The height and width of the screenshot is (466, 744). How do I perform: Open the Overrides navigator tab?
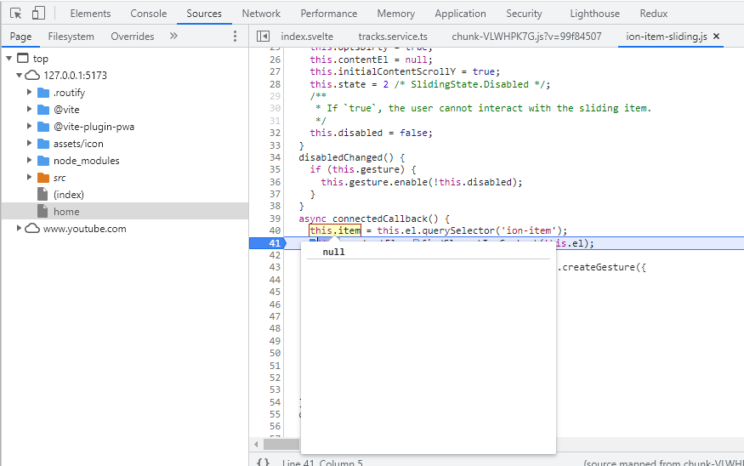133,37
